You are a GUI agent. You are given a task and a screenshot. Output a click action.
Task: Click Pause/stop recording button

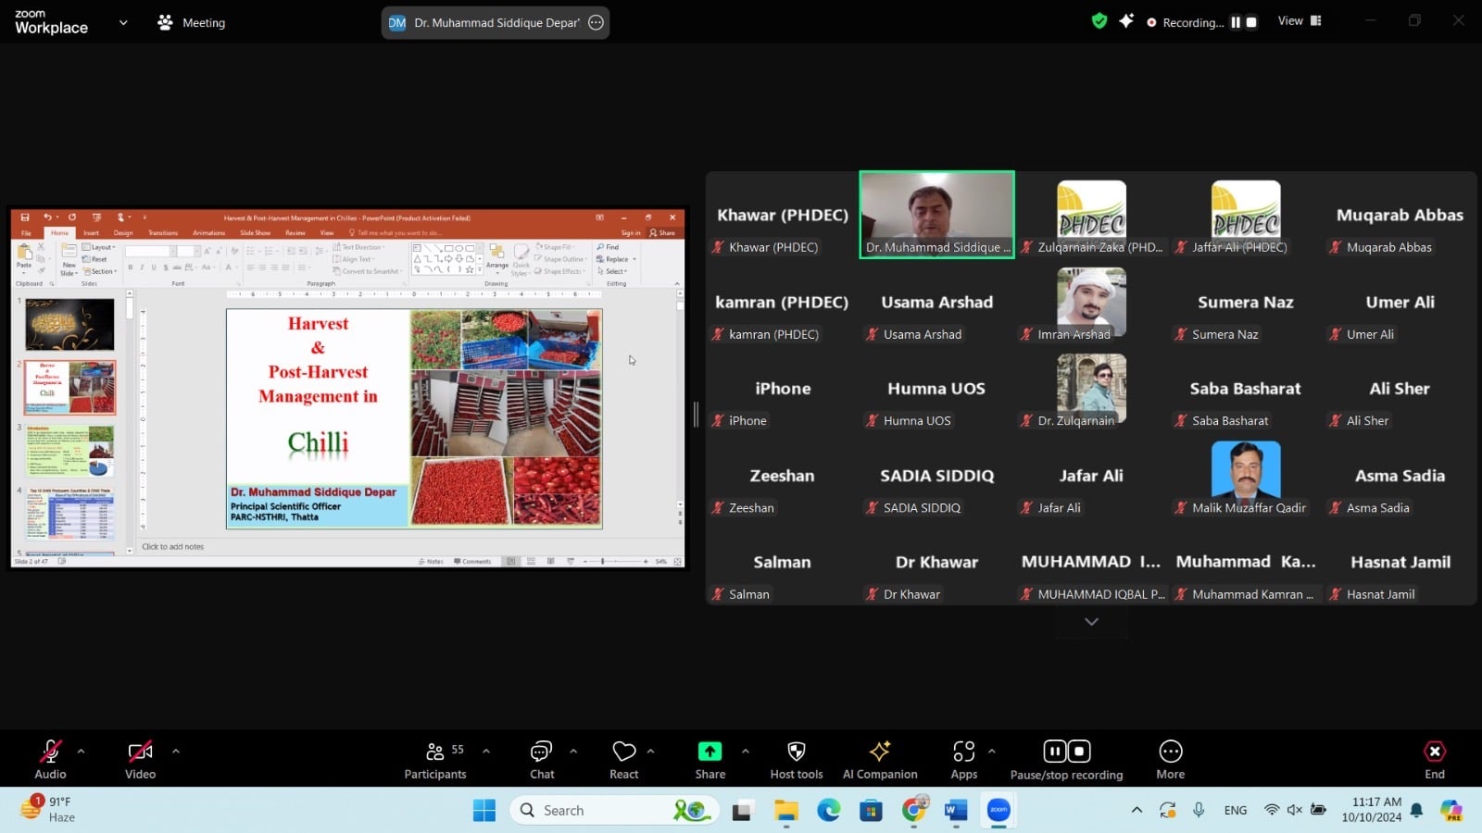[x=1066, y=759]
